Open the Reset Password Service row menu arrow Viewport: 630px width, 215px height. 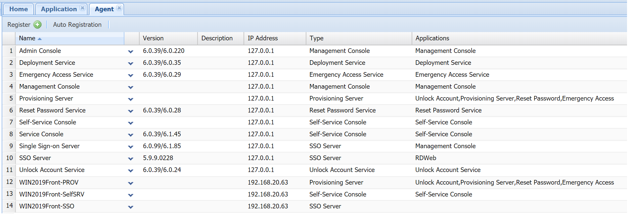tap(131, 111)
